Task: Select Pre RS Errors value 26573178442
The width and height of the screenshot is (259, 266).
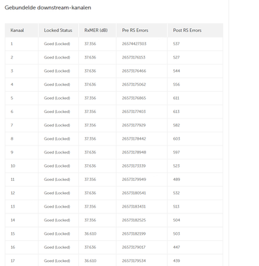Action: pos(134,139)
